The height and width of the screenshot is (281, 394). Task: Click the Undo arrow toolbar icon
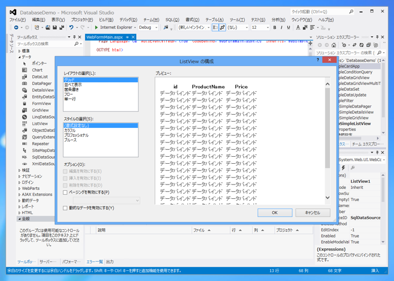point(71,27)
